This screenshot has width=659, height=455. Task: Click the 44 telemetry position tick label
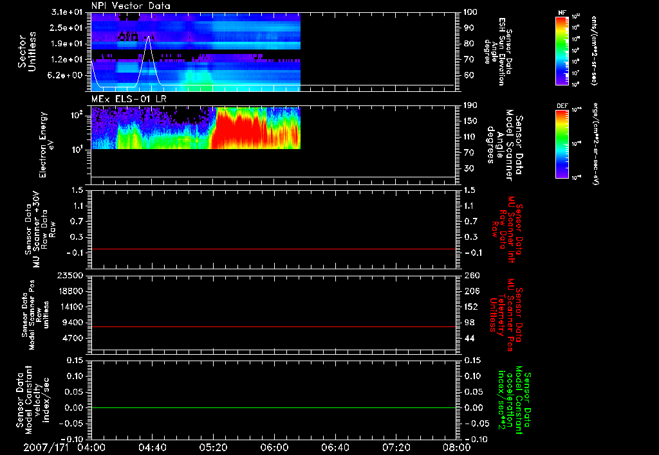pos(469,338)
